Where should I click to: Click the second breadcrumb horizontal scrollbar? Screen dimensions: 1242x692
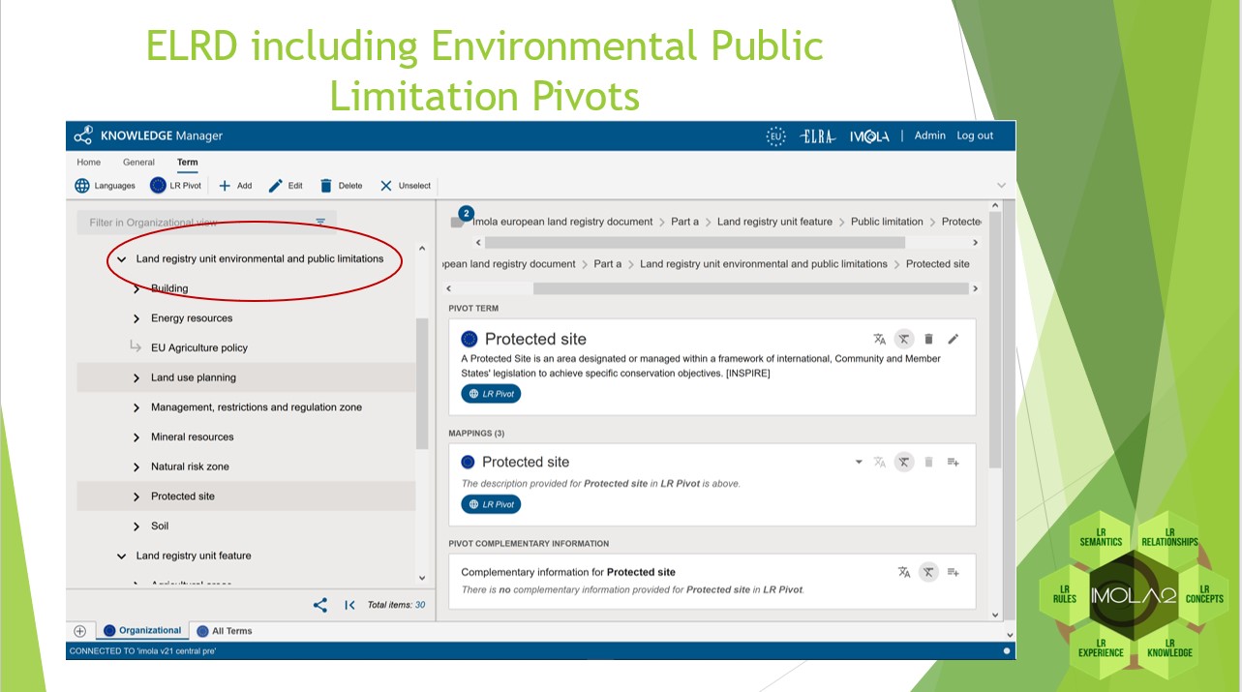pyautogui.click(x=751, y=288)
